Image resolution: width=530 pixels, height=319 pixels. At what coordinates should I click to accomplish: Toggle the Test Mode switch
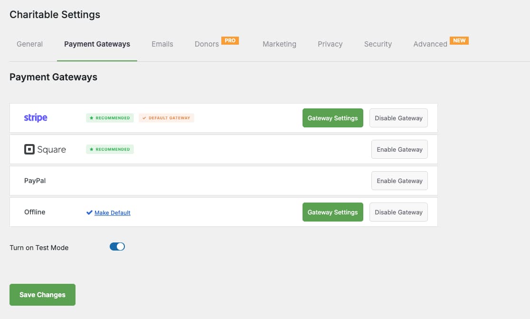117,247
